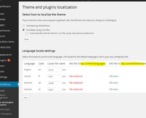Edit the English locale file name field
This screenshot has height=118, width=146.
tap(55, 70)
